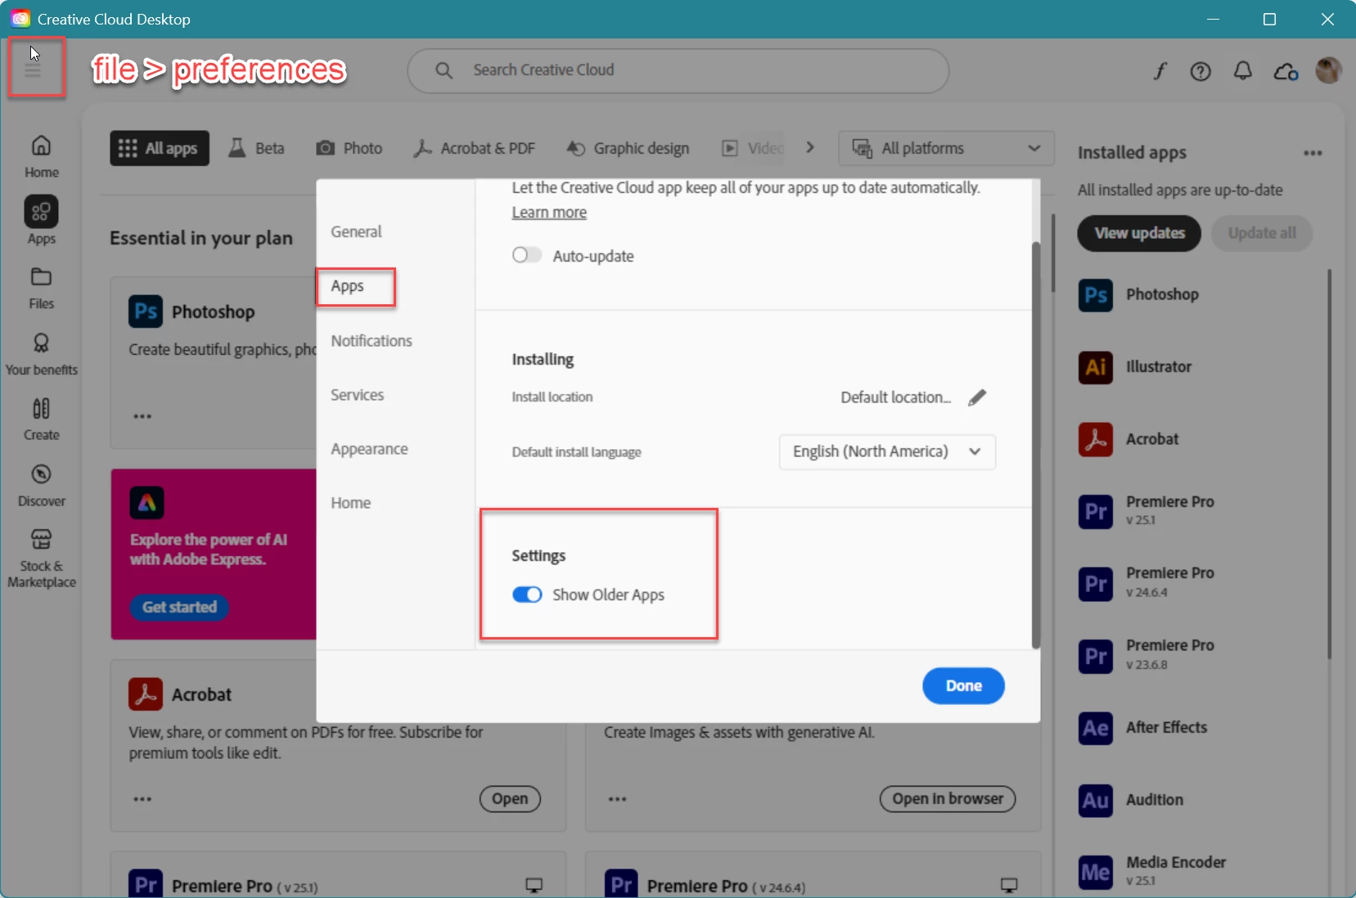
Task: Open the Default install language dropdown
Action: tap(887, 451)
